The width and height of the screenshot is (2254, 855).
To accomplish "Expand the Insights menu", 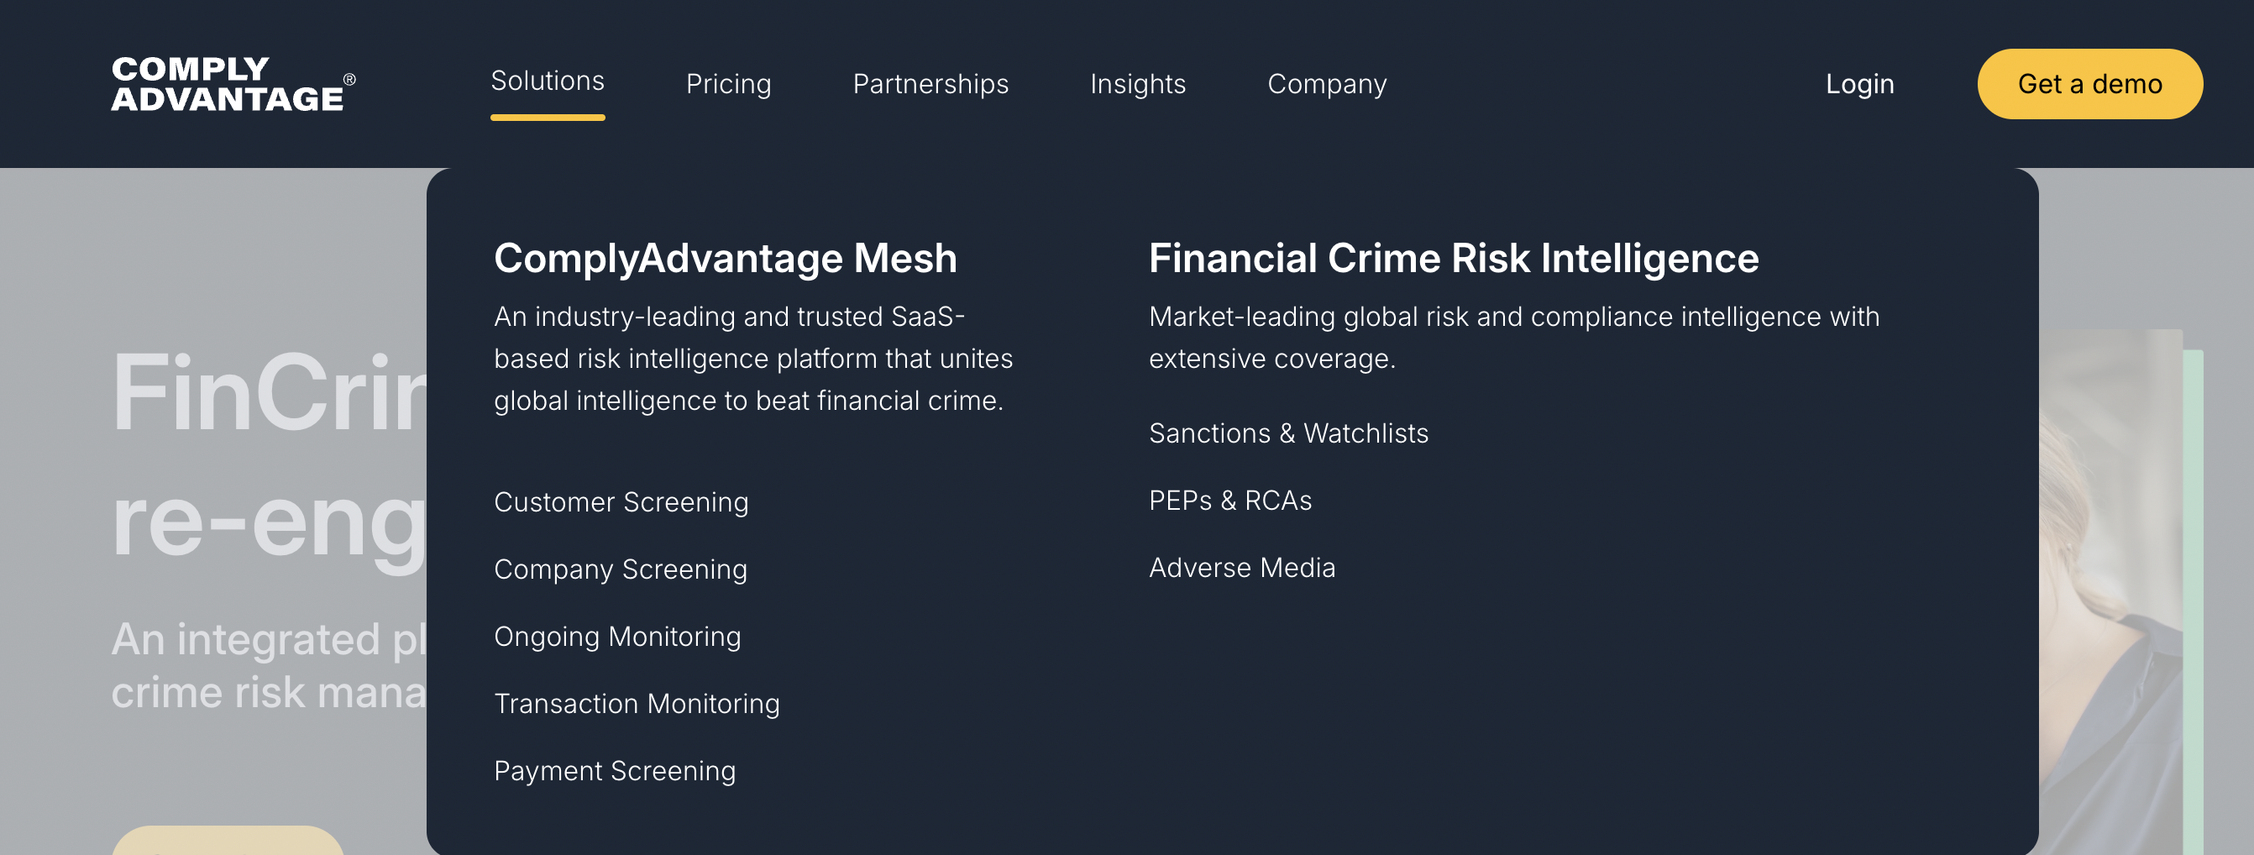I will [1138, 84].
